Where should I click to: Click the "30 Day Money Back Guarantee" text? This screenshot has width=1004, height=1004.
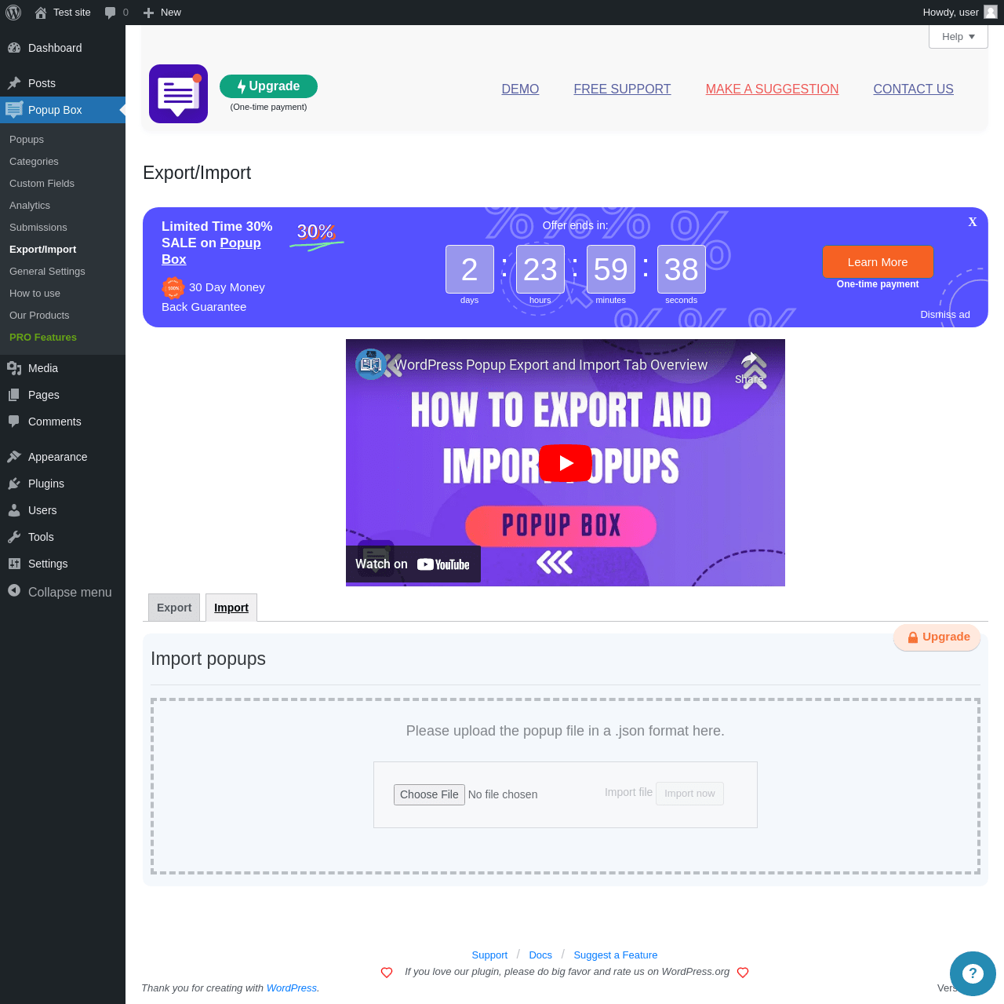(213, 297)
